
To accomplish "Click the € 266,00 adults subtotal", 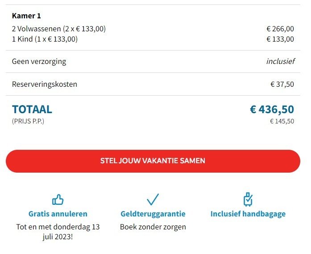I will (x=280, y=29).
